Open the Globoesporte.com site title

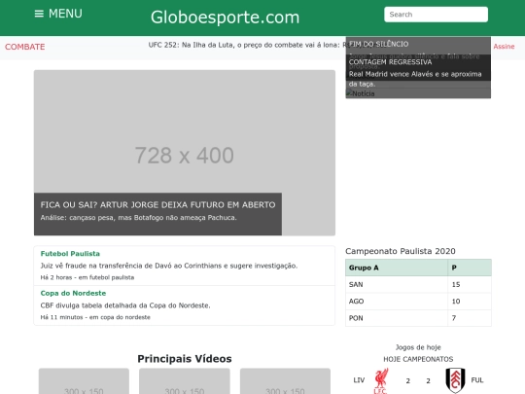tap(225, 18)
